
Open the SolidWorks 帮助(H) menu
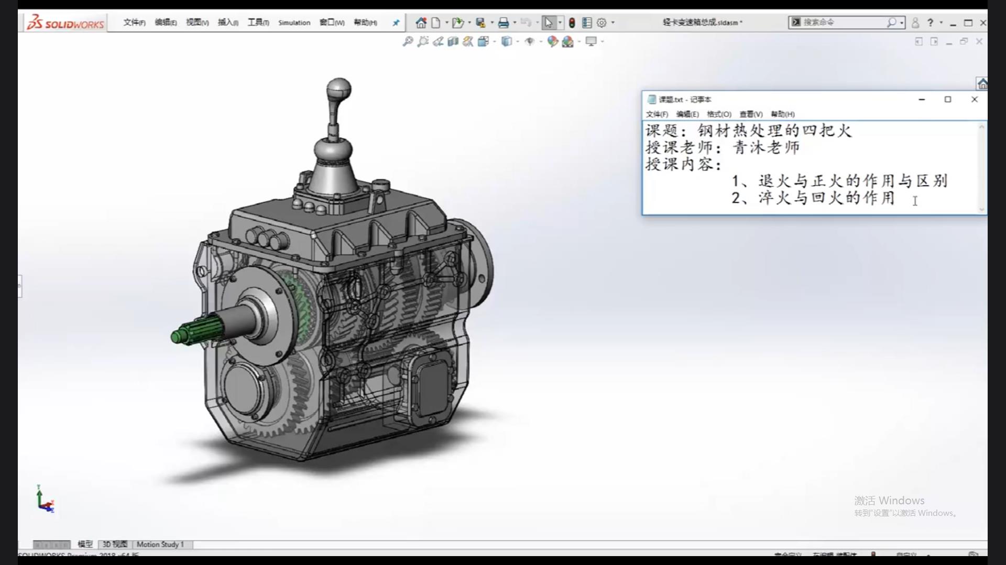pos(365,22)
